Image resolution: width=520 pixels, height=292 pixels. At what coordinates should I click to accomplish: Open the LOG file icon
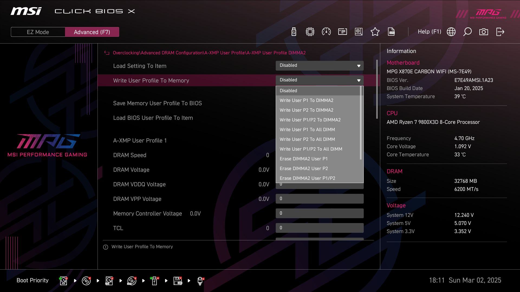(391, 32)
